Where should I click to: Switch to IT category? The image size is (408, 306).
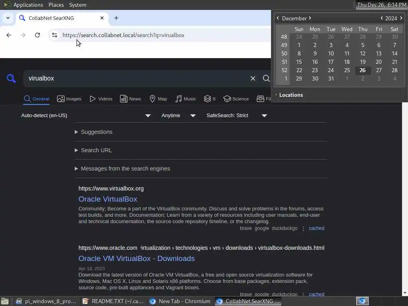(210, 99)
